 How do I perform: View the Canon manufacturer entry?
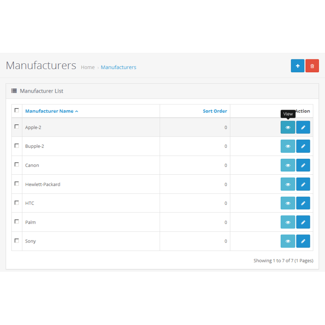point(288,165)
